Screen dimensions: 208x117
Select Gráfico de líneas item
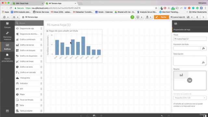pyautogui.click(x=29, y=61)
